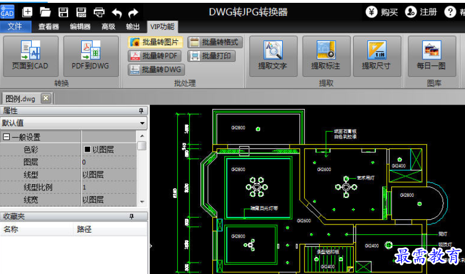This screenshot has width=465, height=274.
Task: Switch to the 输出 tab
Action: coord(132,27)
